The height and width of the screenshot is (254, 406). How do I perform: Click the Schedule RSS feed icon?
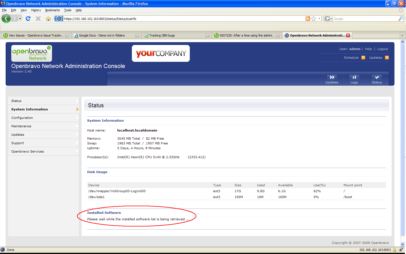[363, 58]
